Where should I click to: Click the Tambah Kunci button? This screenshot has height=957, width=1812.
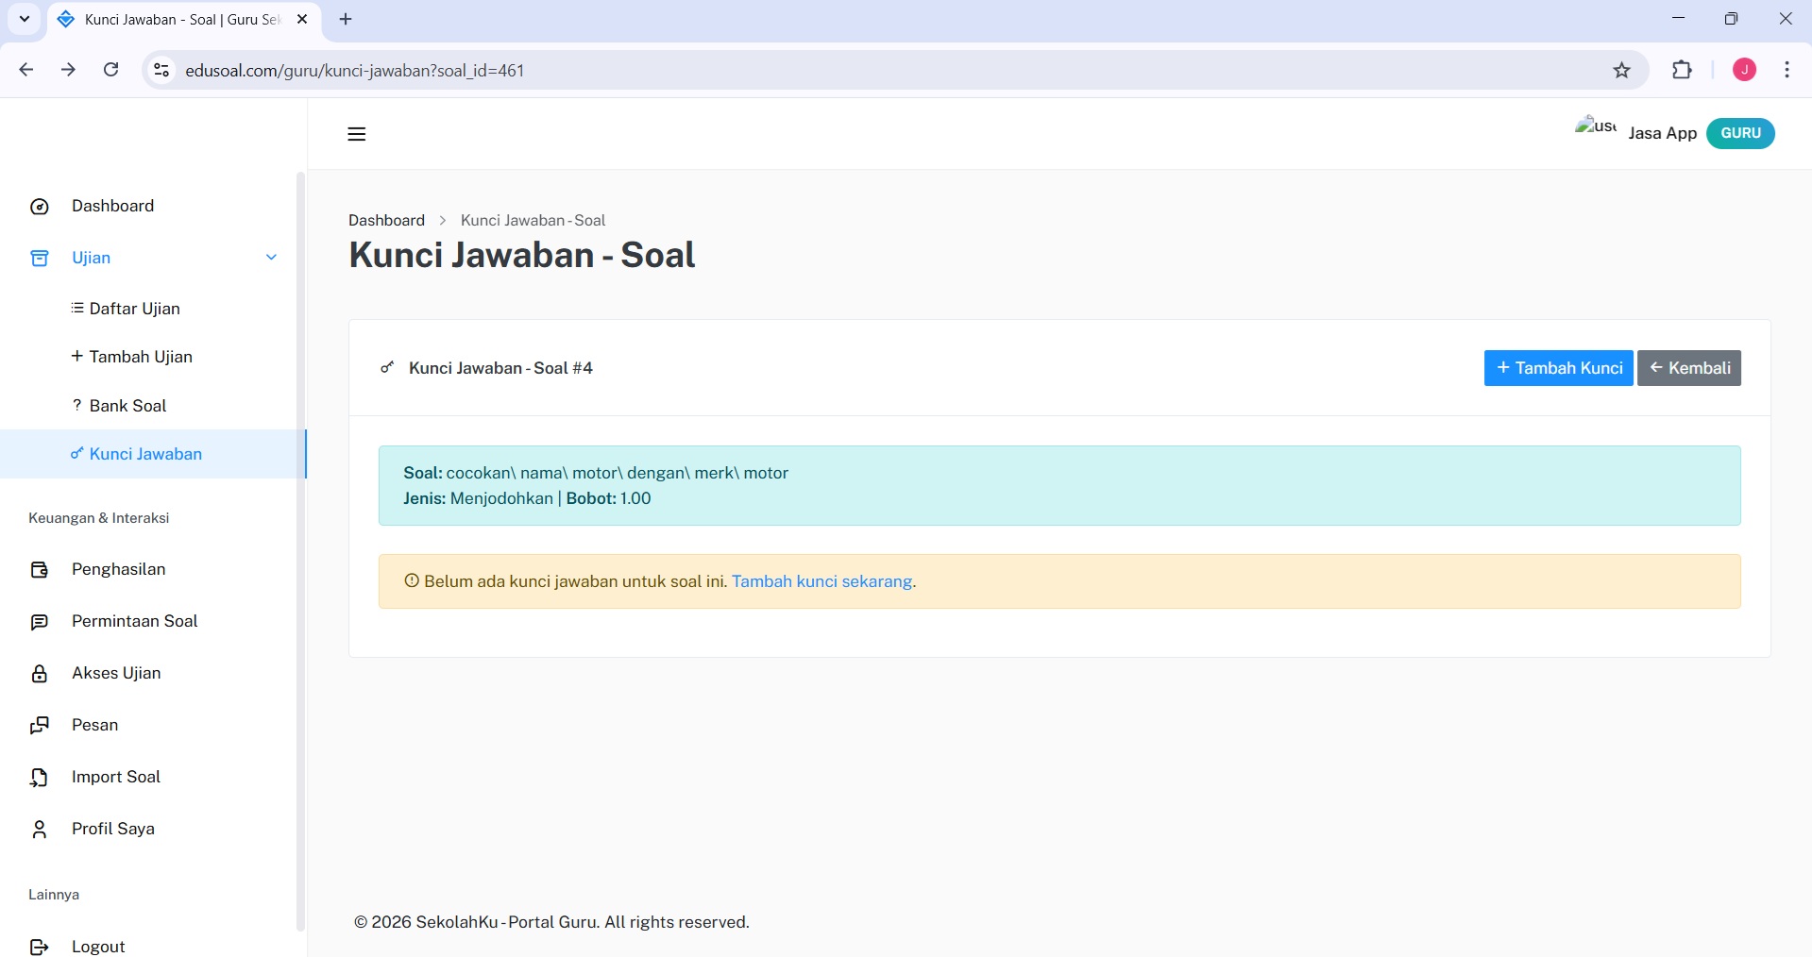click(1558, 368)
